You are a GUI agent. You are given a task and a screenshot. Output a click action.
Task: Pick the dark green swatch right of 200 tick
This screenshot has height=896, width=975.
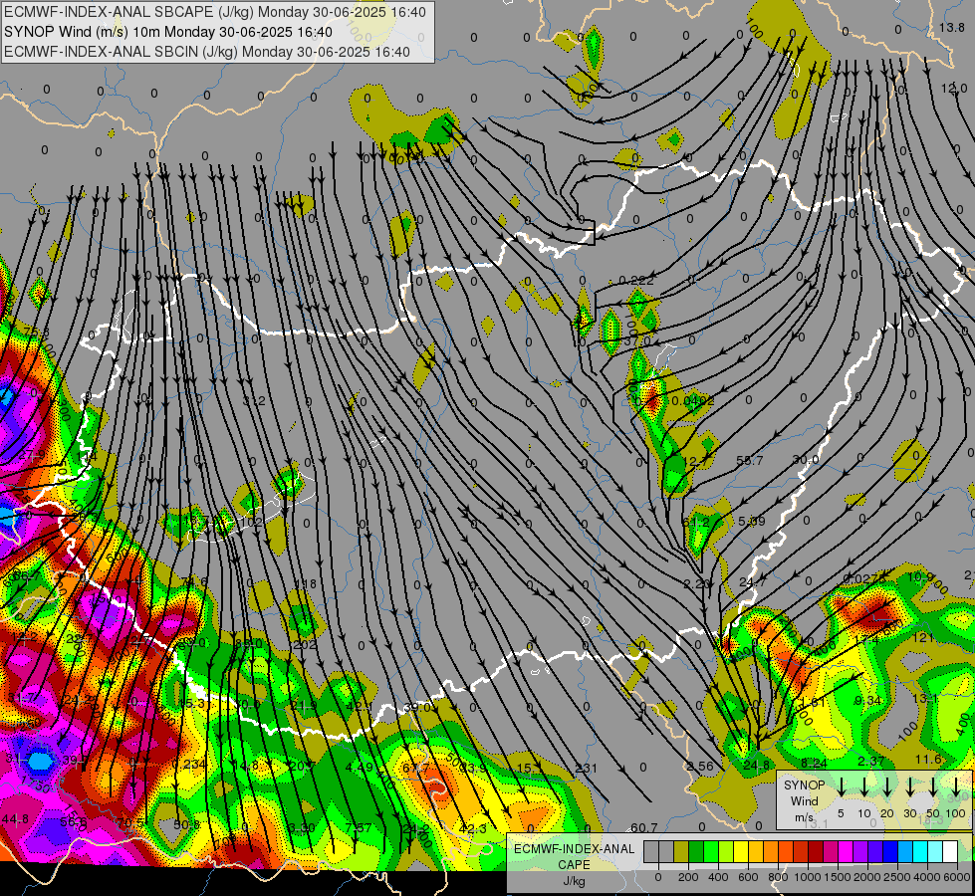pyautogui.click(x=696, y=851)
